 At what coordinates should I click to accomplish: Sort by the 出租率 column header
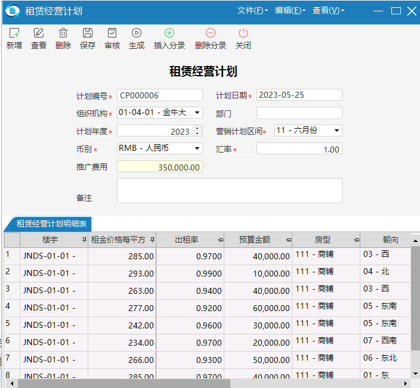click(186, 240)
